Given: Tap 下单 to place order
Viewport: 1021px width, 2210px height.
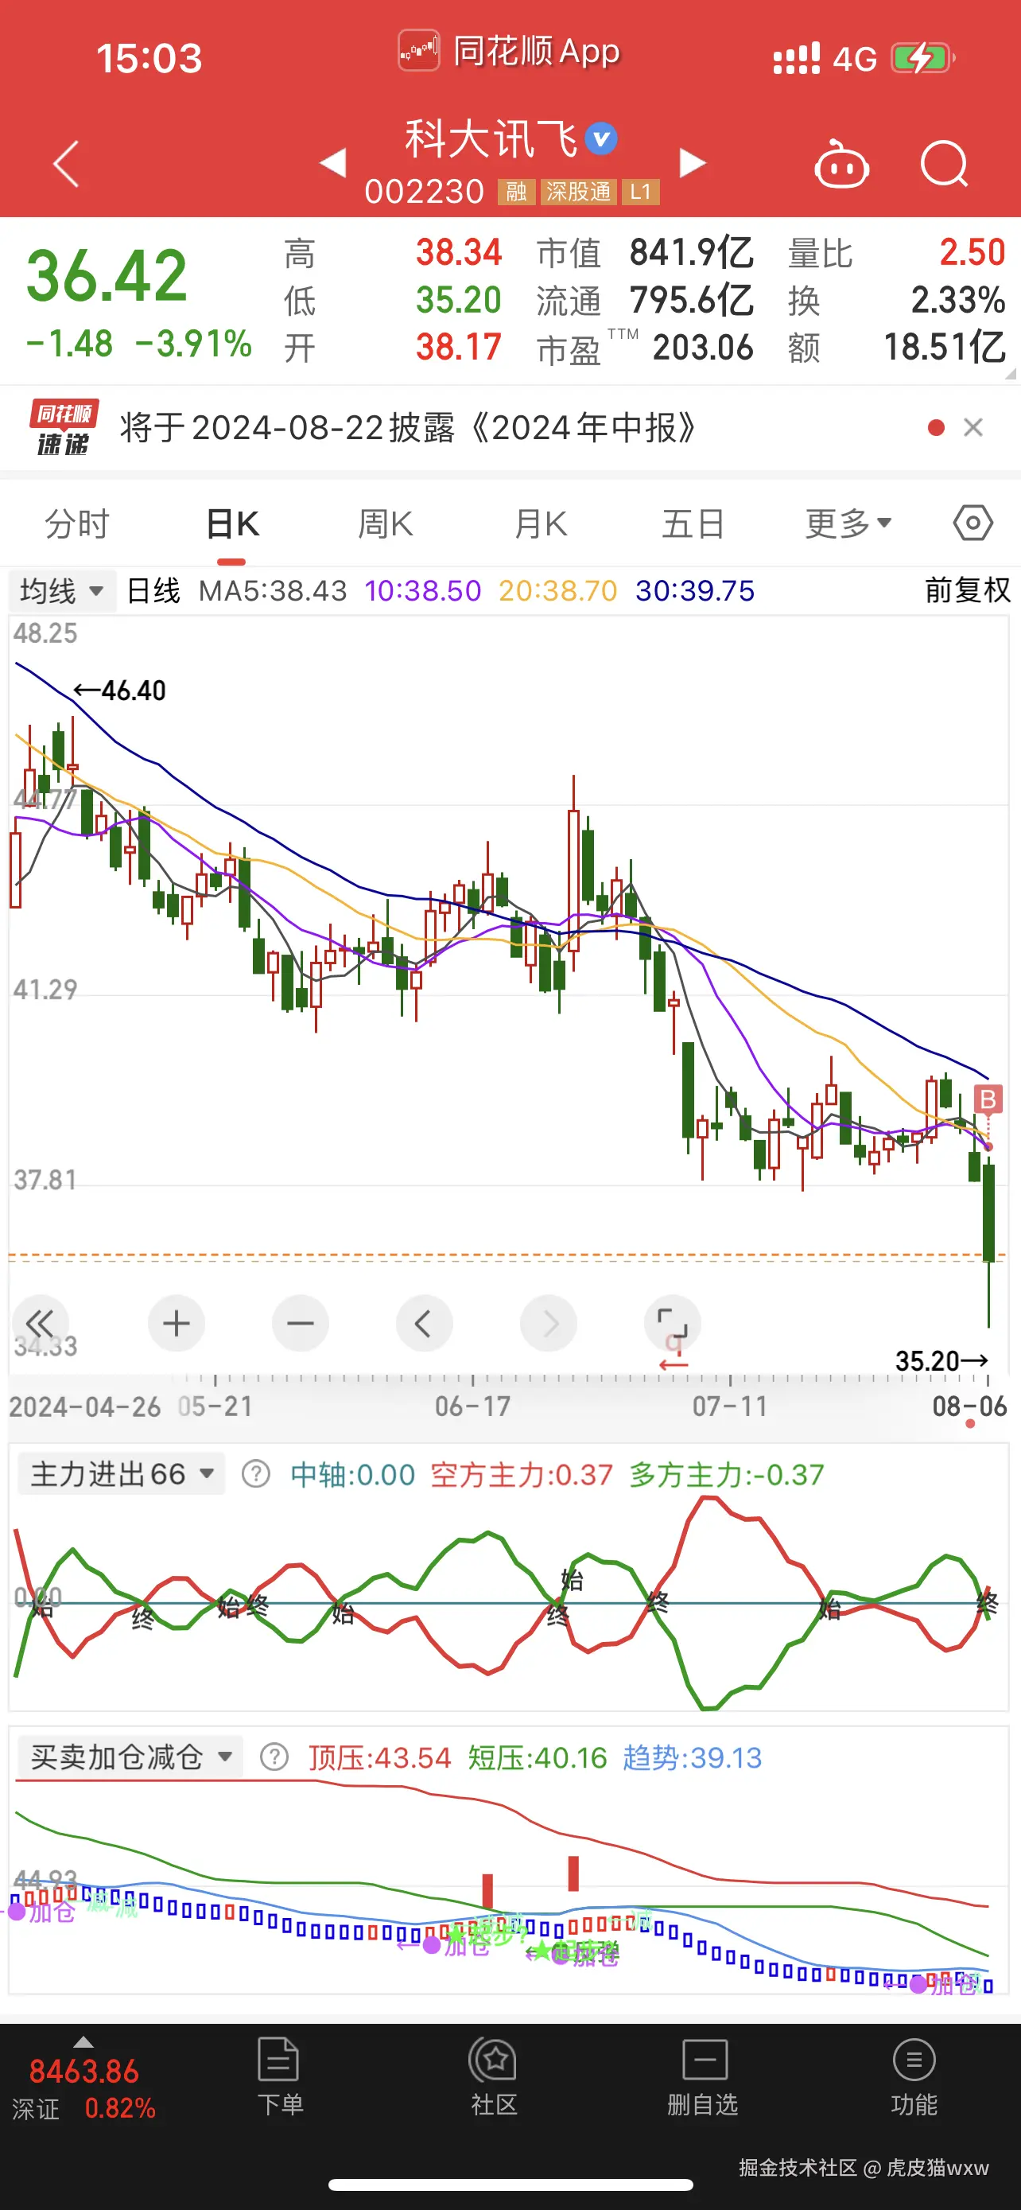Looking at the screenshot, I should tap(279, 2077).
